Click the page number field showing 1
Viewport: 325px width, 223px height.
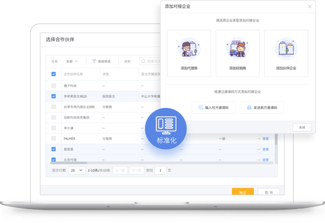160,170
